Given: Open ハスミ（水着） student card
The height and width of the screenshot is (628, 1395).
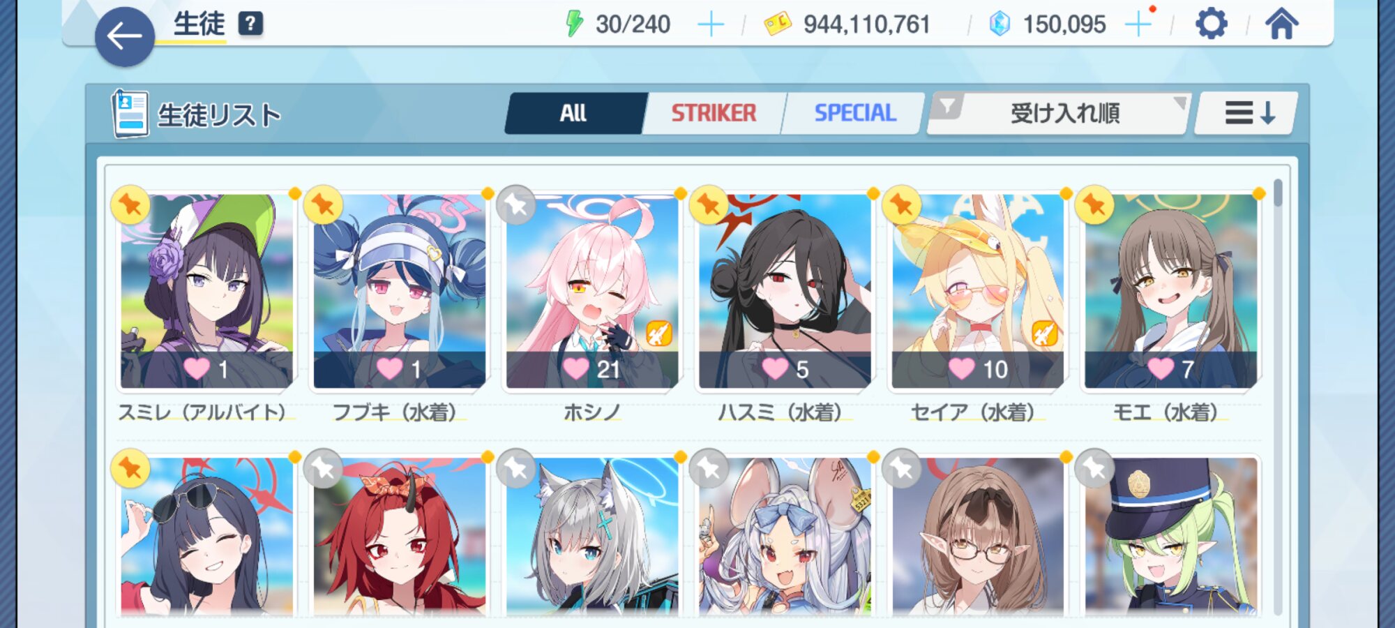Looking at the screenshot, I should pyautogui.click(x=785, y=292).
